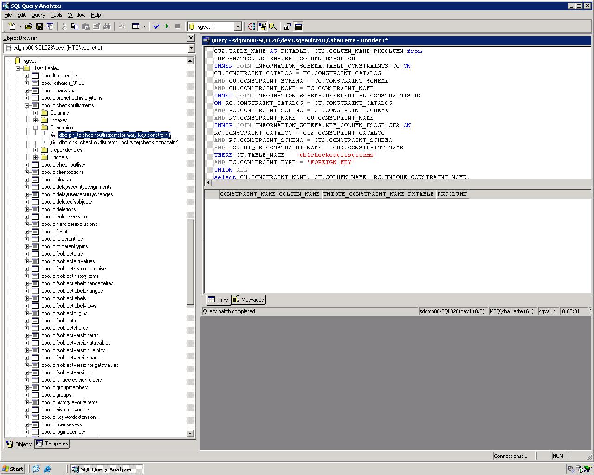Image resolution: width=594 pixels, height=475 pixels.
Task: Click the Paste toolbar icon
Action: [x=85, y=26]
